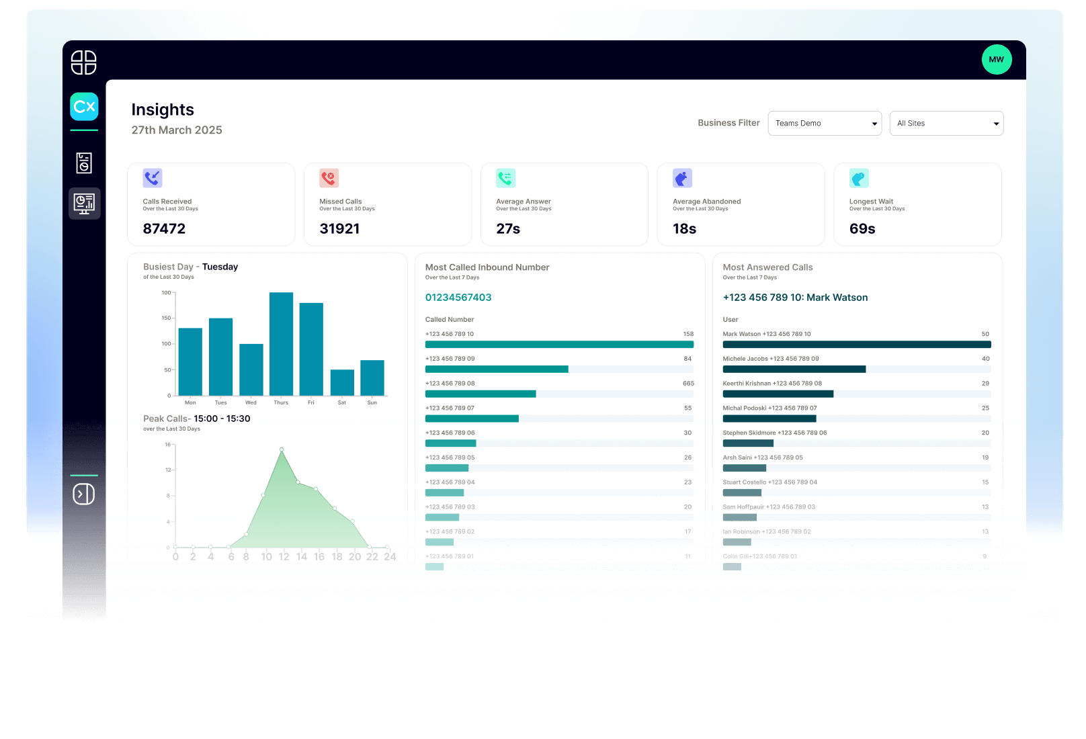Open the MW user profile avatar
The image size is (1086, 739).
[996, 60]
